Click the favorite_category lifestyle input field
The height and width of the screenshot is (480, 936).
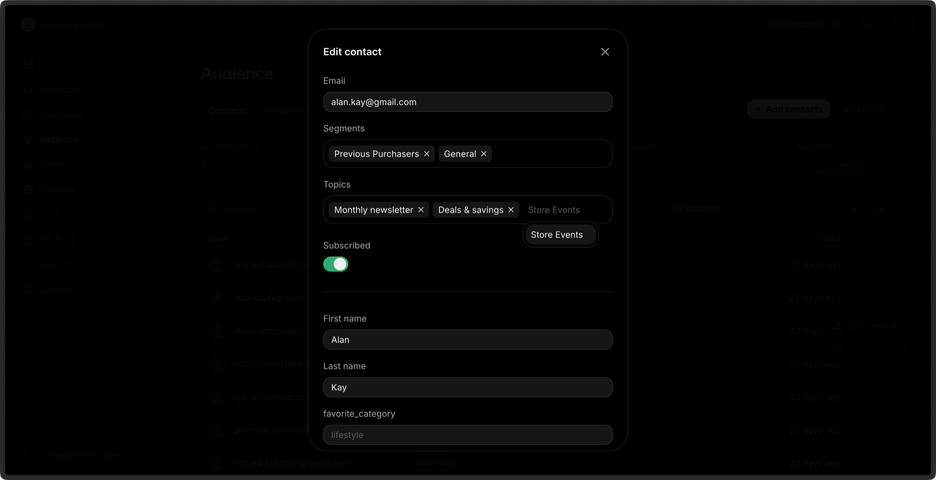point(467,435)
